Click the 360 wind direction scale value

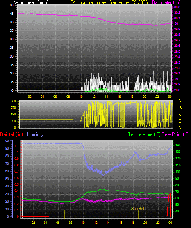coord(13,101)
